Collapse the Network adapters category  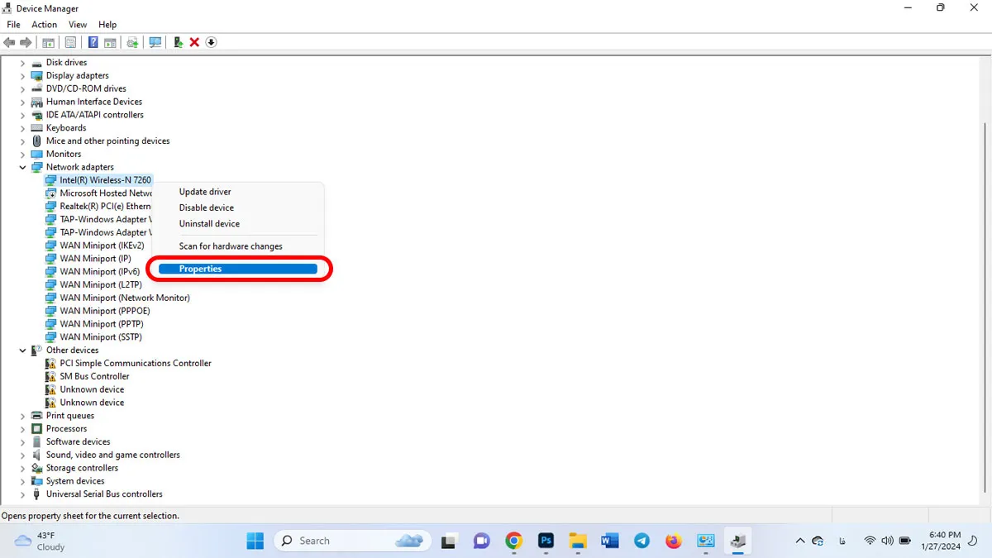pos(23,168)
